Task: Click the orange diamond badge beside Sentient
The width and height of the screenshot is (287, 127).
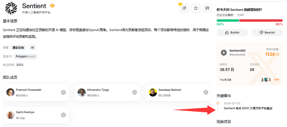Action: (52, 6)
